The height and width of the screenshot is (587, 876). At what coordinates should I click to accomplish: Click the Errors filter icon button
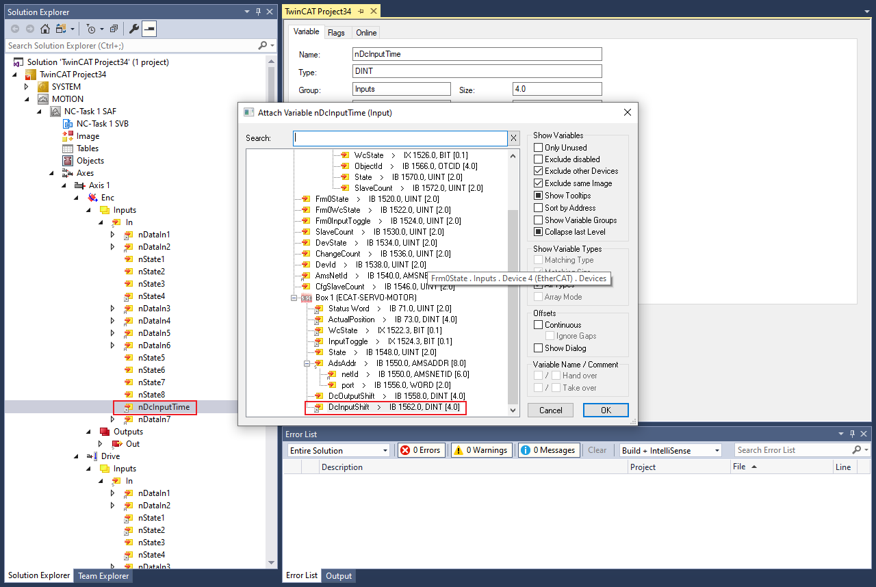coord(421,450)
